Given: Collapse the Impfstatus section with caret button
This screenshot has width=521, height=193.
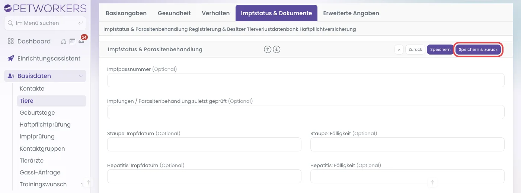Looking at the screenshot, I should [399, 49].
